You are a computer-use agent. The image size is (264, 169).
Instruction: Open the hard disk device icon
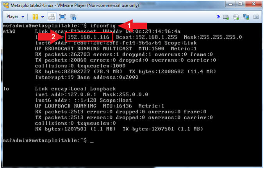coord(226,17)
